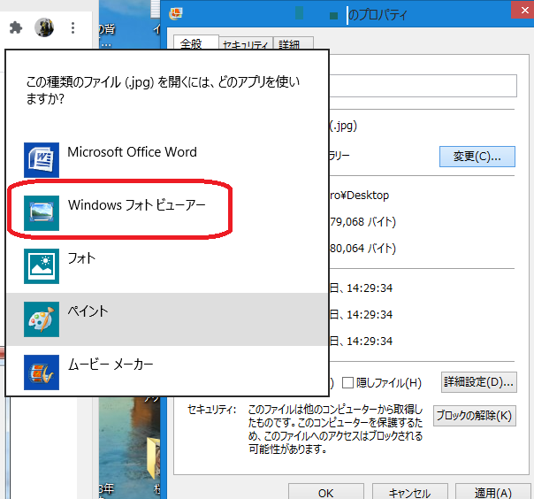The width and height of the screenshot is (534, 499).
Task: Switch to the 詳細 tab
Action: pos(293,44)
